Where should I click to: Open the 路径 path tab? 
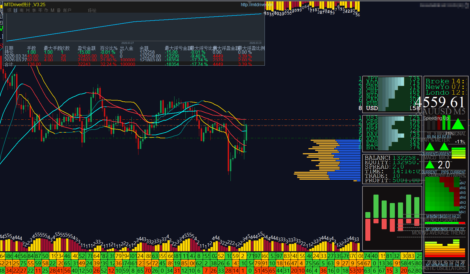[92, 10]
